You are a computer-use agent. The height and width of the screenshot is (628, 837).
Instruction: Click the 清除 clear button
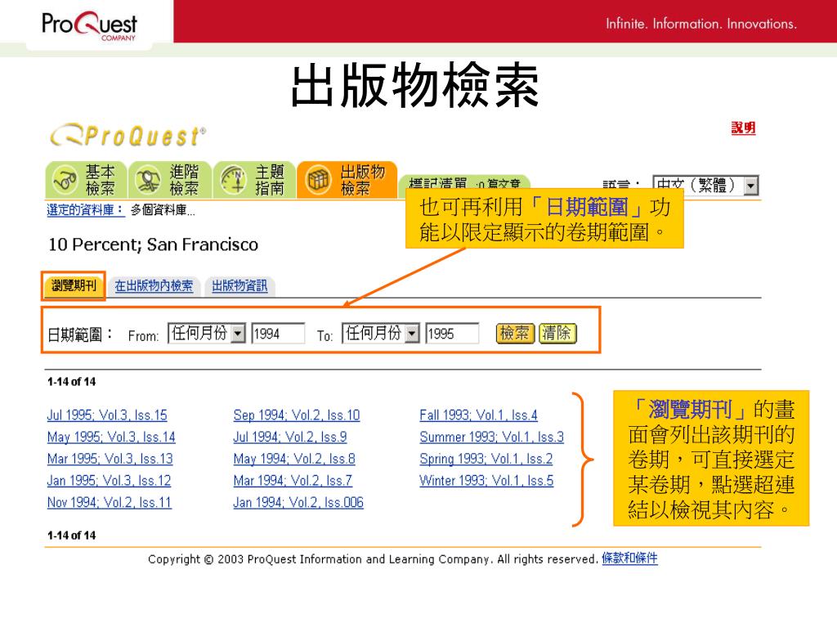point(557,334)
